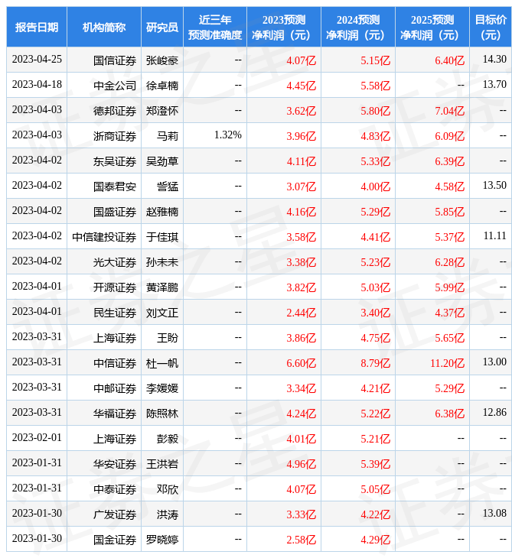Click the 报告日期 column header
Viewport: 512px width, 558px height.
point(37,28)
